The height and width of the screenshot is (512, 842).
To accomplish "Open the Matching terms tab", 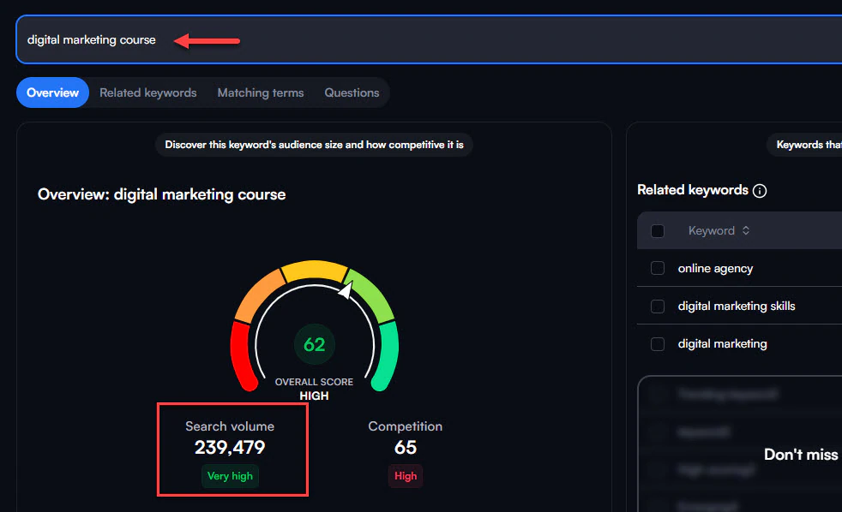I will coord(261,92).
